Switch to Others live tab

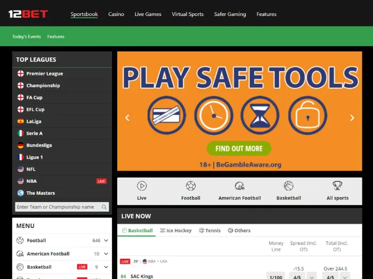coord(239,230)
